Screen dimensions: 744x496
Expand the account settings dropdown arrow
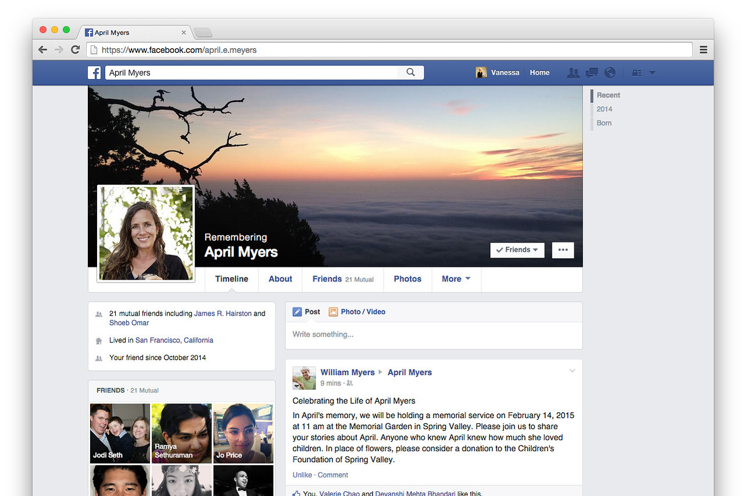[652, 73]
